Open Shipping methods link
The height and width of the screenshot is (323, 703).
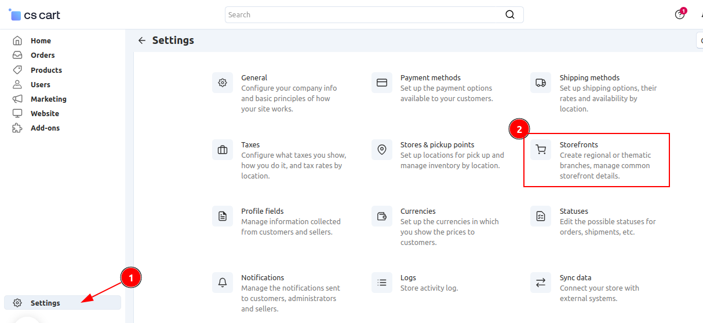tap(589, 77)
